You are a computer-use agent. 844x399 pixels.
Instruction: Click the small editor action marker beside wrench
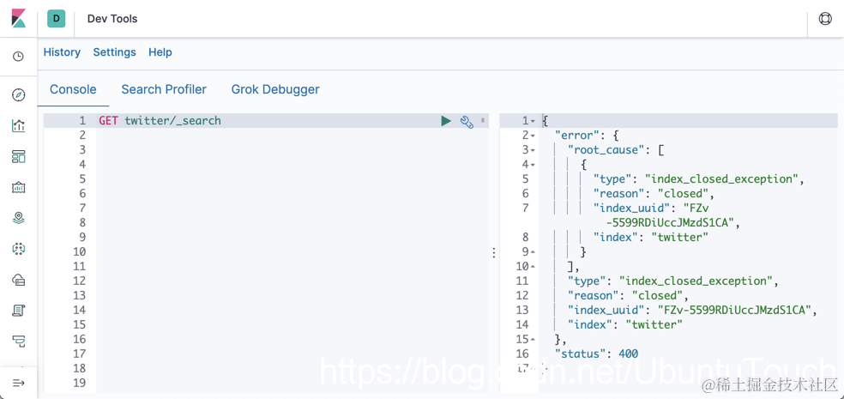[482, 120]
